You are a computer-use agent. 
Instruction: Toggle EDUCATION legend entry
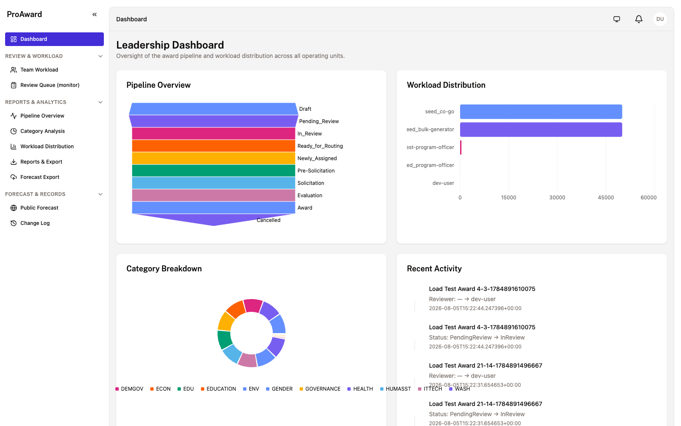coord(218,389)
